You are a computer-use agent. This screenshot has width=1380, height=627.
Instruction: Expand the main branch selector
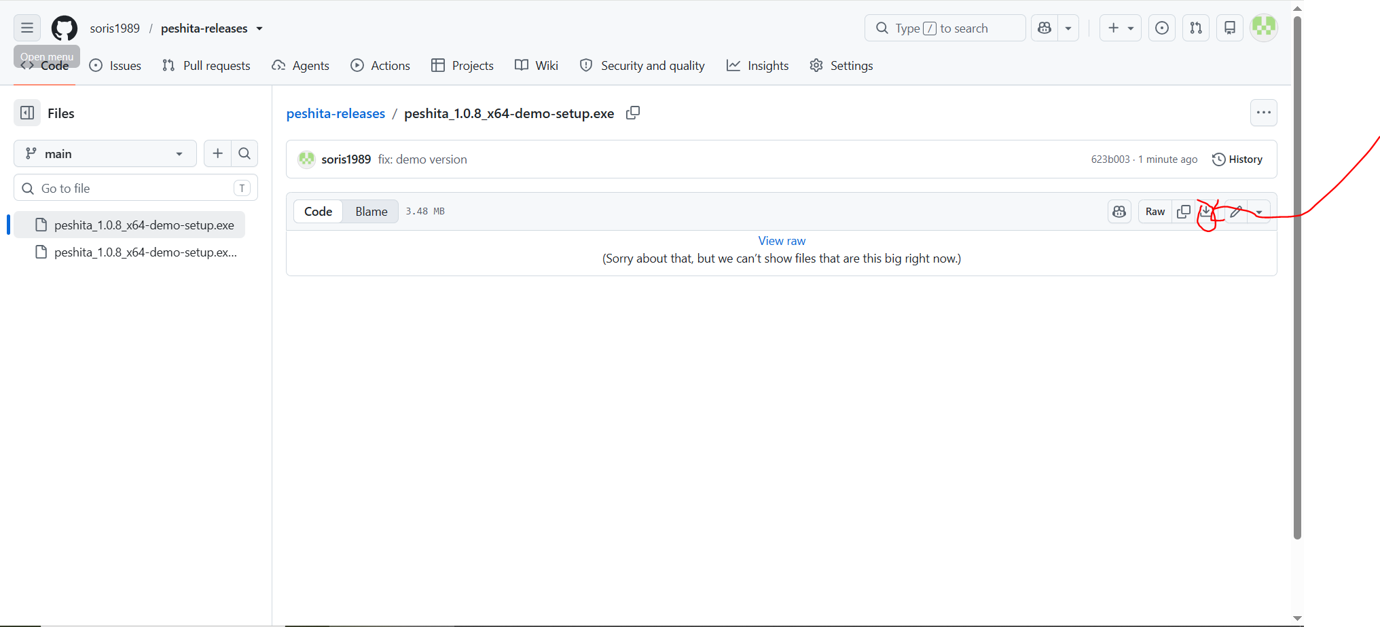(x=105, y=154)
